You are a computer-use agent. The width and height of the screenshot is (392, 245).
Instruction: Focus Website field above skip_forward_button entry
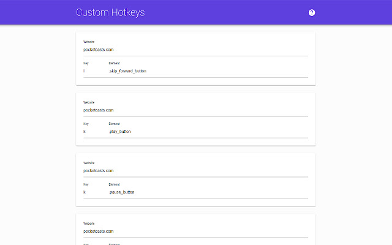pyautogui.click(x=195, y=50)
